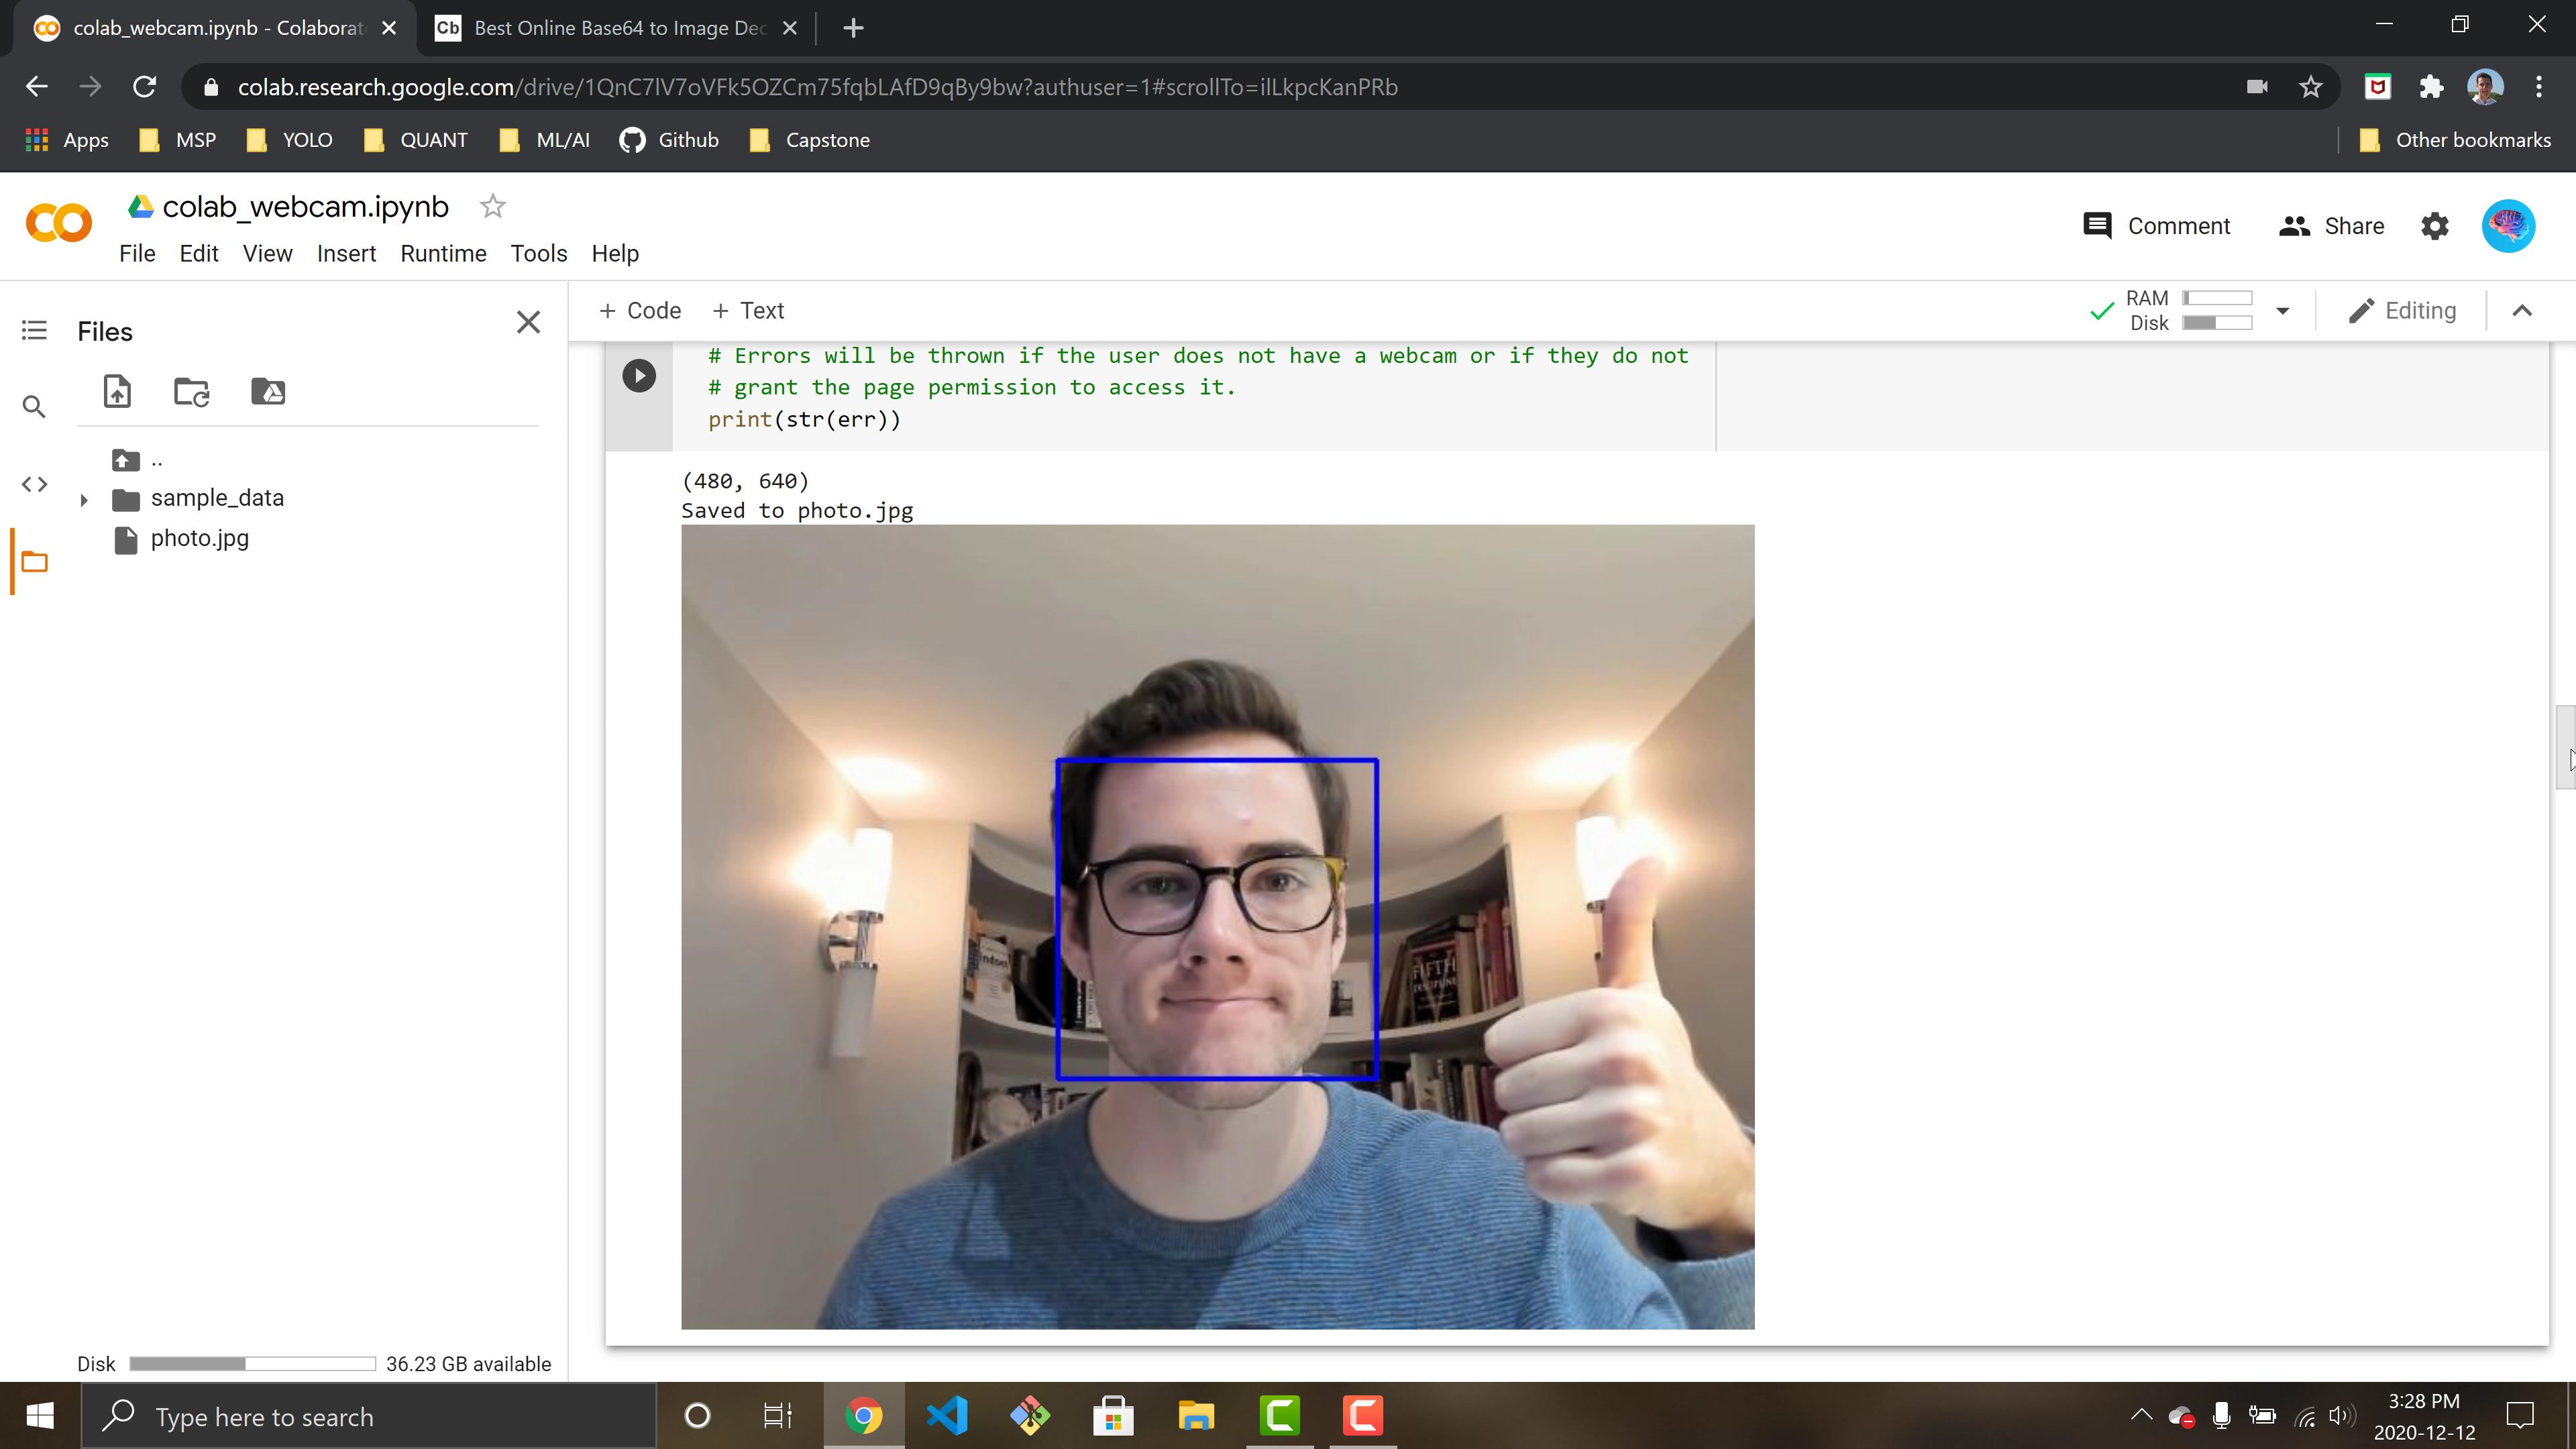Collapse the header with chevron arrow
The width and height of the screenshot is (2576, 1449).
coord(2521,311)
